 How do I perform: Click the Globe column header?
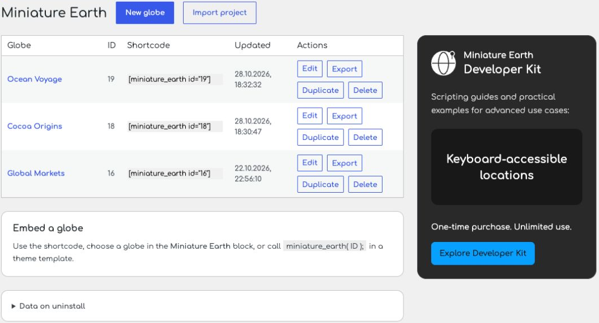pos(19,45)
